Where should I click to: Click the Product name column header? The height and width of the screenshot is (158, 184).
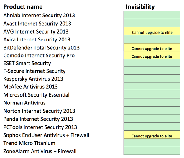coord(23,7)
